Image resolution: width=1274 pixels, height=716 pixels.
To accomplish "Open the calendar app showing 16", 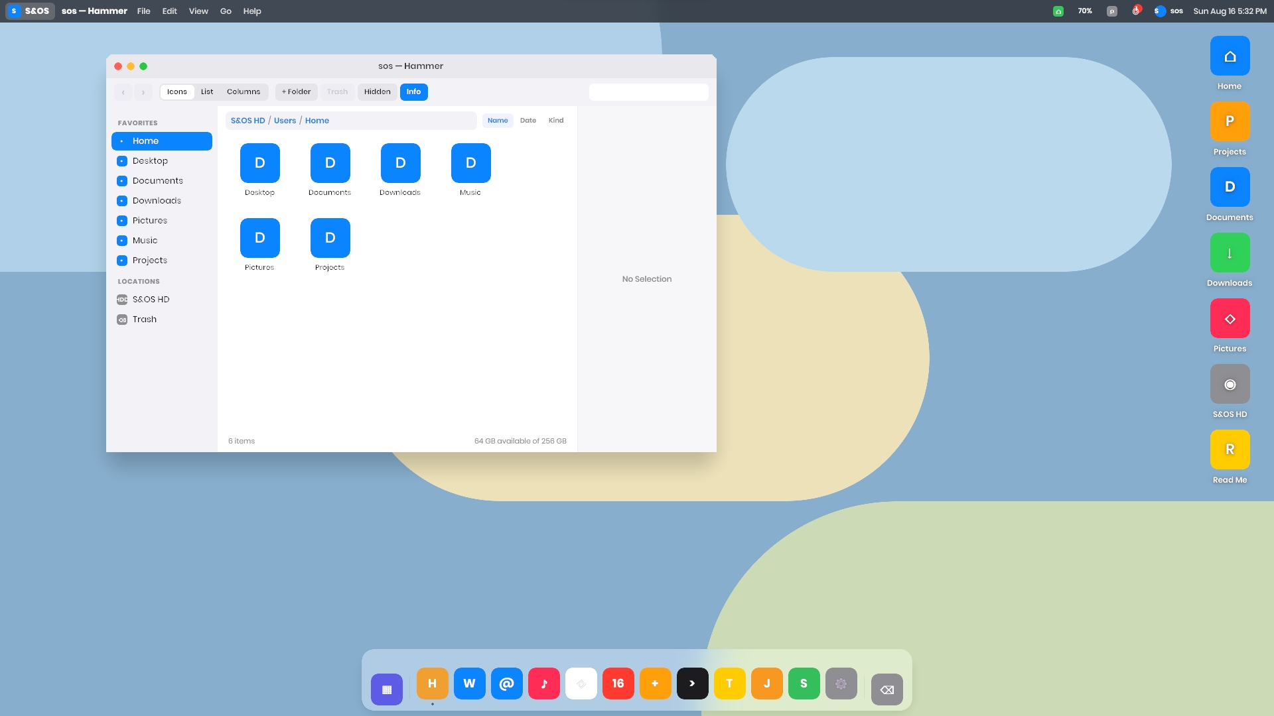I will tap(618, 684).
